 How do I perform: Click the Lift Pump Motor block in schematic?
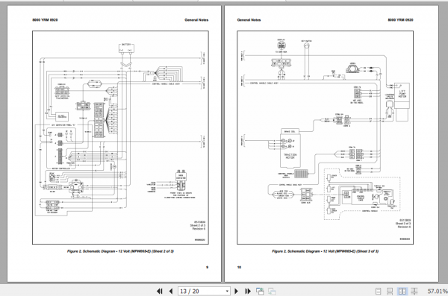(402, 95)
